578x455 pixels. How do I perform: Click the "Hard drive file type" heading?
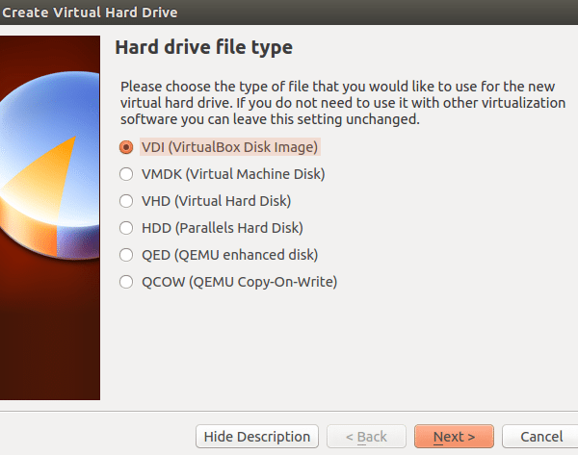(203, 47)
